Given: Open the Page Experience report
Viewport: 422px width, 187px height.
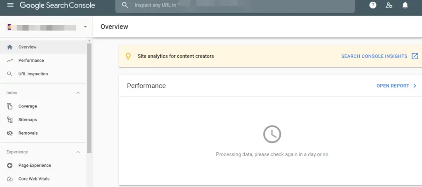Looking at the screenshot, I should click(35, 165).
